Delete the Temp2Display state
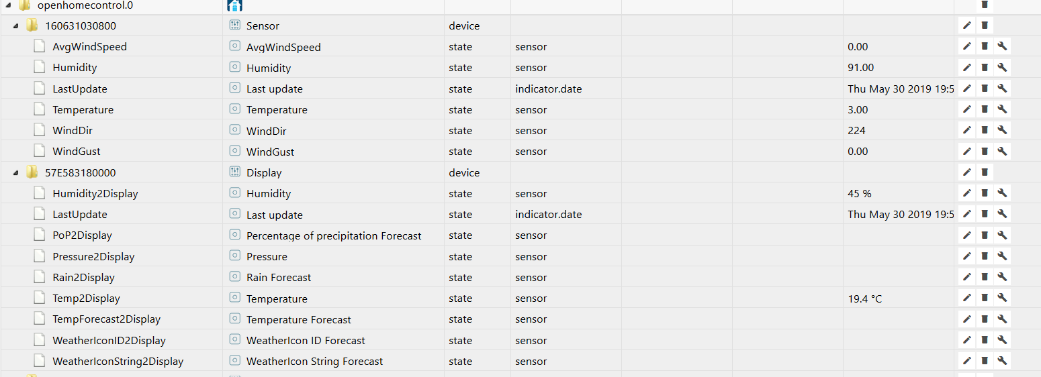Screen dimensions: 1041x377 tap(985, 298)
